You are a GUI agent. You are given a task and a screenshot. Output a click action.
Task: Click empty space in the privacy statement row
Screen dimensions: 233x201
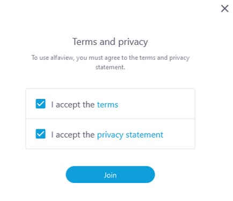coord(179,134)
